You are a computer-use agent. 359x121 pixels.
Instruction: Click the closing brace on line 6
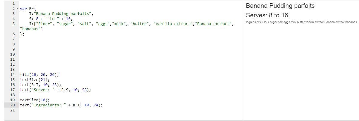[x=22, y=34]
